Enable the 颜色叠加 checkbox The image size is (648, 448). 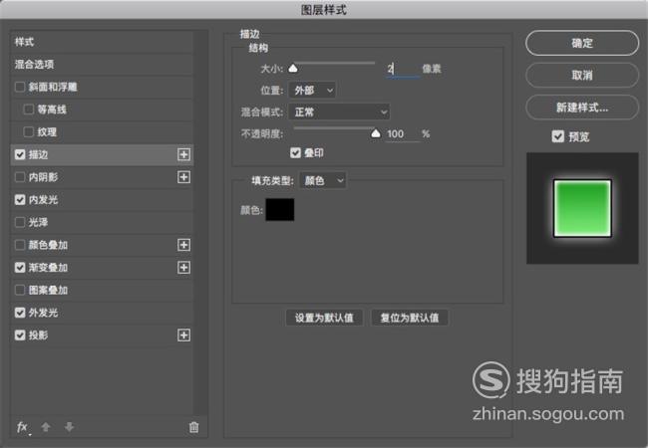point(20,245)
